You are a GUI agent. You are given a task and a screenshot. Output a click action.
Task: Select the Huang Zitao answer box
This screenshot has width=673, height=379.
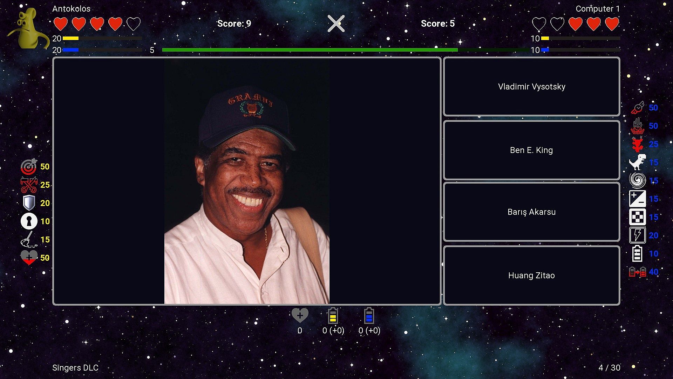531,275
